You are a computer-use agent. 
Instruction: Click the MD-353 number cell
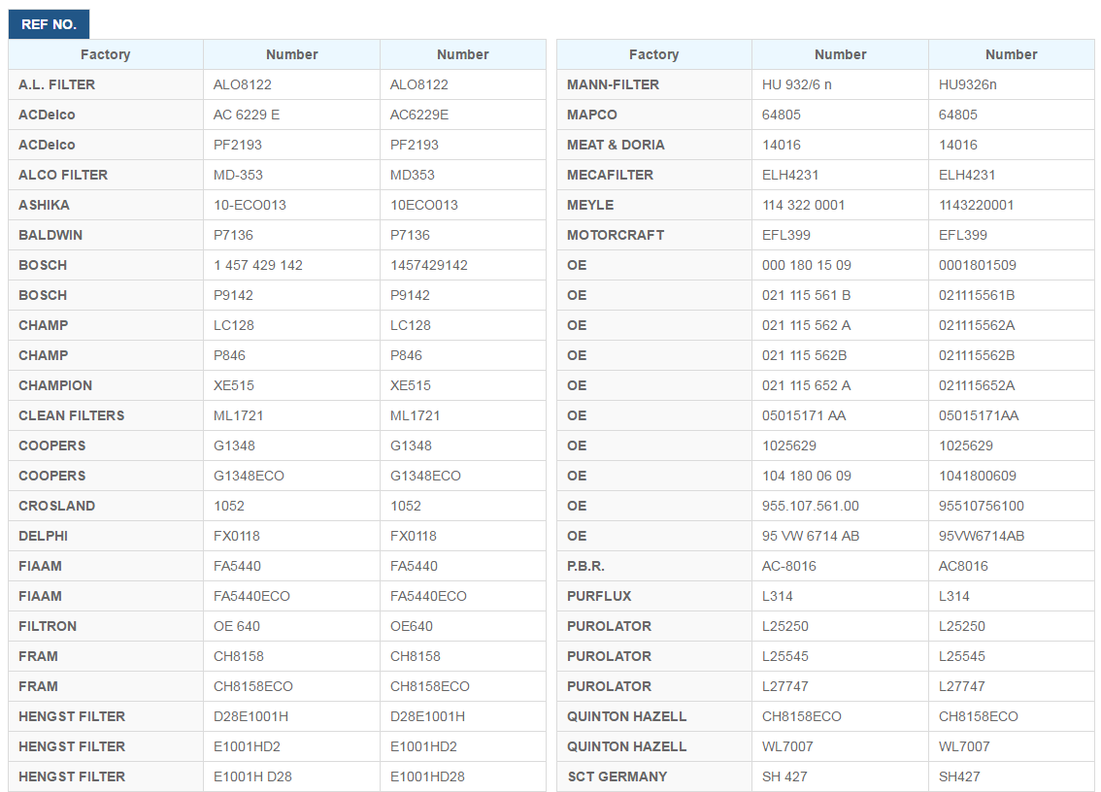click(291, 175)
